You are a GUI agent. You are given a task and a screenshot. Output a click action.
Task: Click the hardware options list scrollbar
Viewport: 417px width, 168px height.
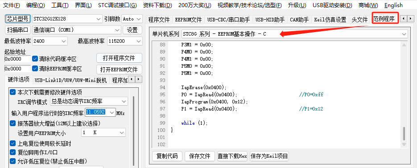(133, 130)
